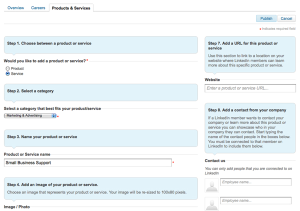300x211 pixels.
Task: Click the Step 2 Select a category header
Action: click(x=30, y=91)
